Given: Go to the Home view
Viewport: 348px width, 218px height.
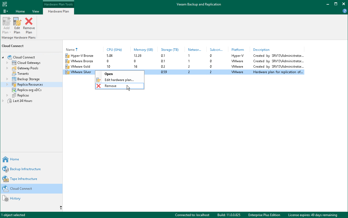Looking at the screenshot, I should click(x=14, y=159).
